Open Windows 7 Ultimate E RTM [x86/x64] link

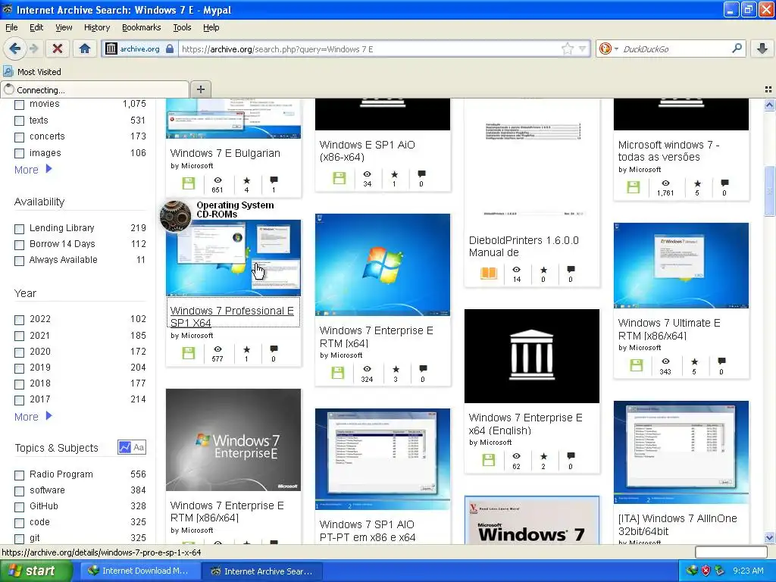669,329
